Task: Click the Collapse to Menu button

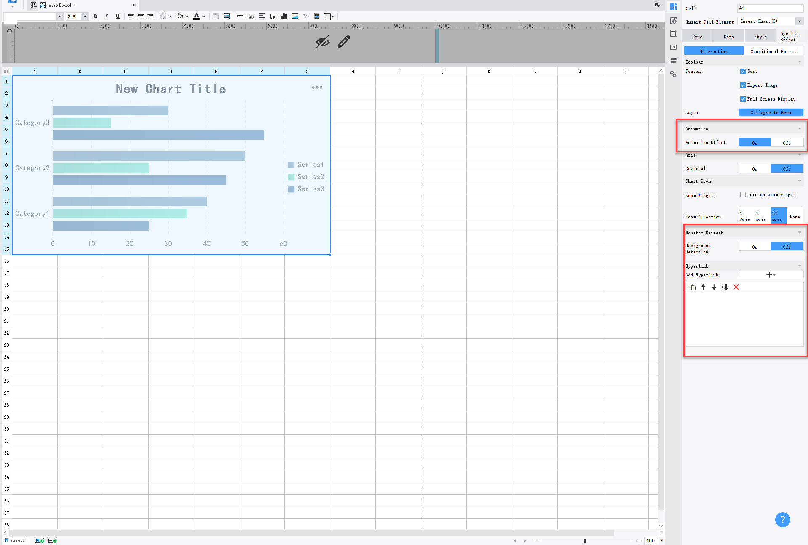Action: (x=771, y=112)
